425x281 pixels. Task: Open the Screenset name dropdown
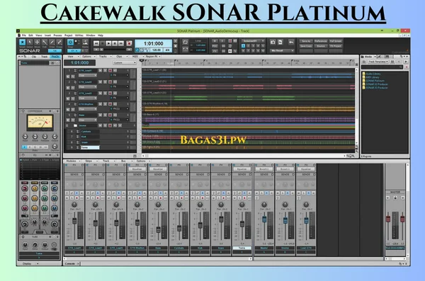pyautogui.click(x=252, y=41)
